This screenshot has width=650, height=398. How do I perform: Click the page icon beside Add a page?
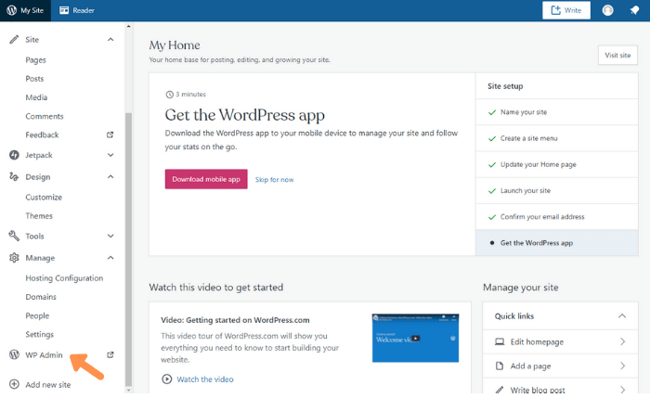(x=500, y=366)
